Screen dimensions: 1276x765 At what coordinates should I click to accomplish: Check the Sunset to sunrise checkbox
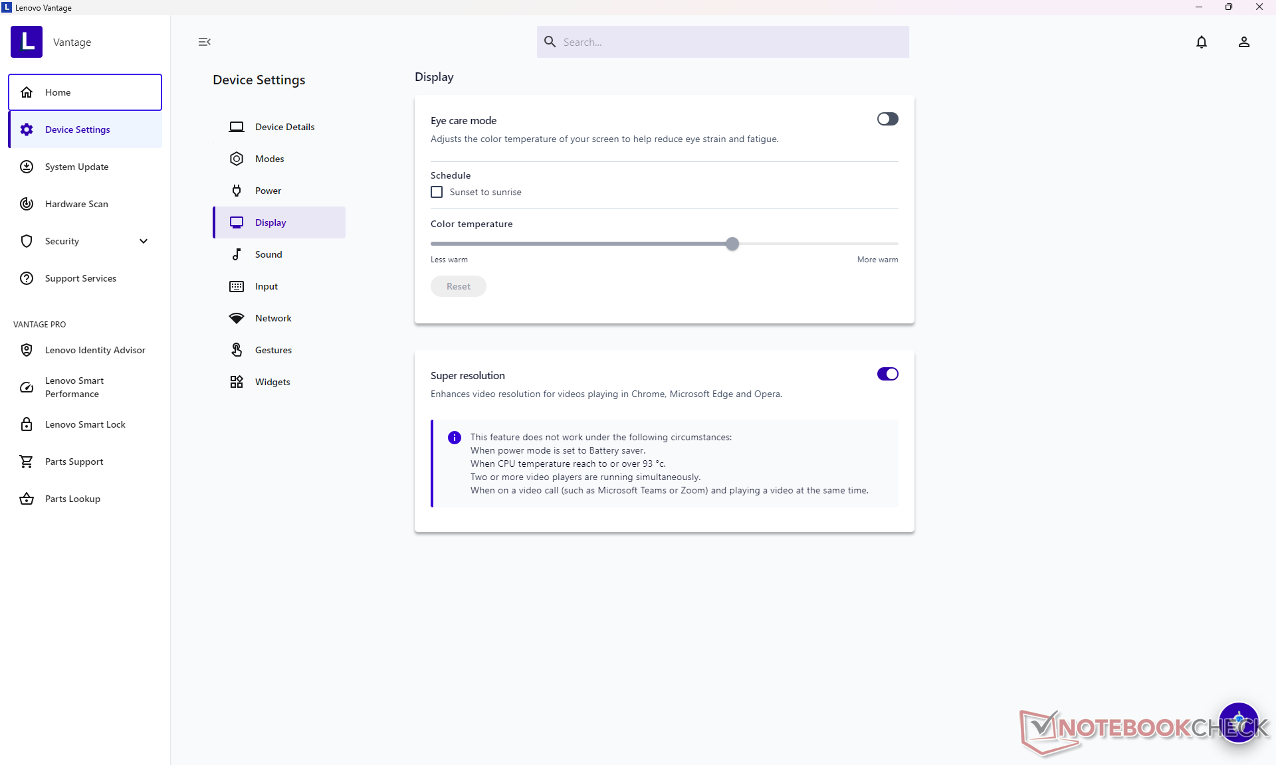pyautogui.click(x=437, y=192)
